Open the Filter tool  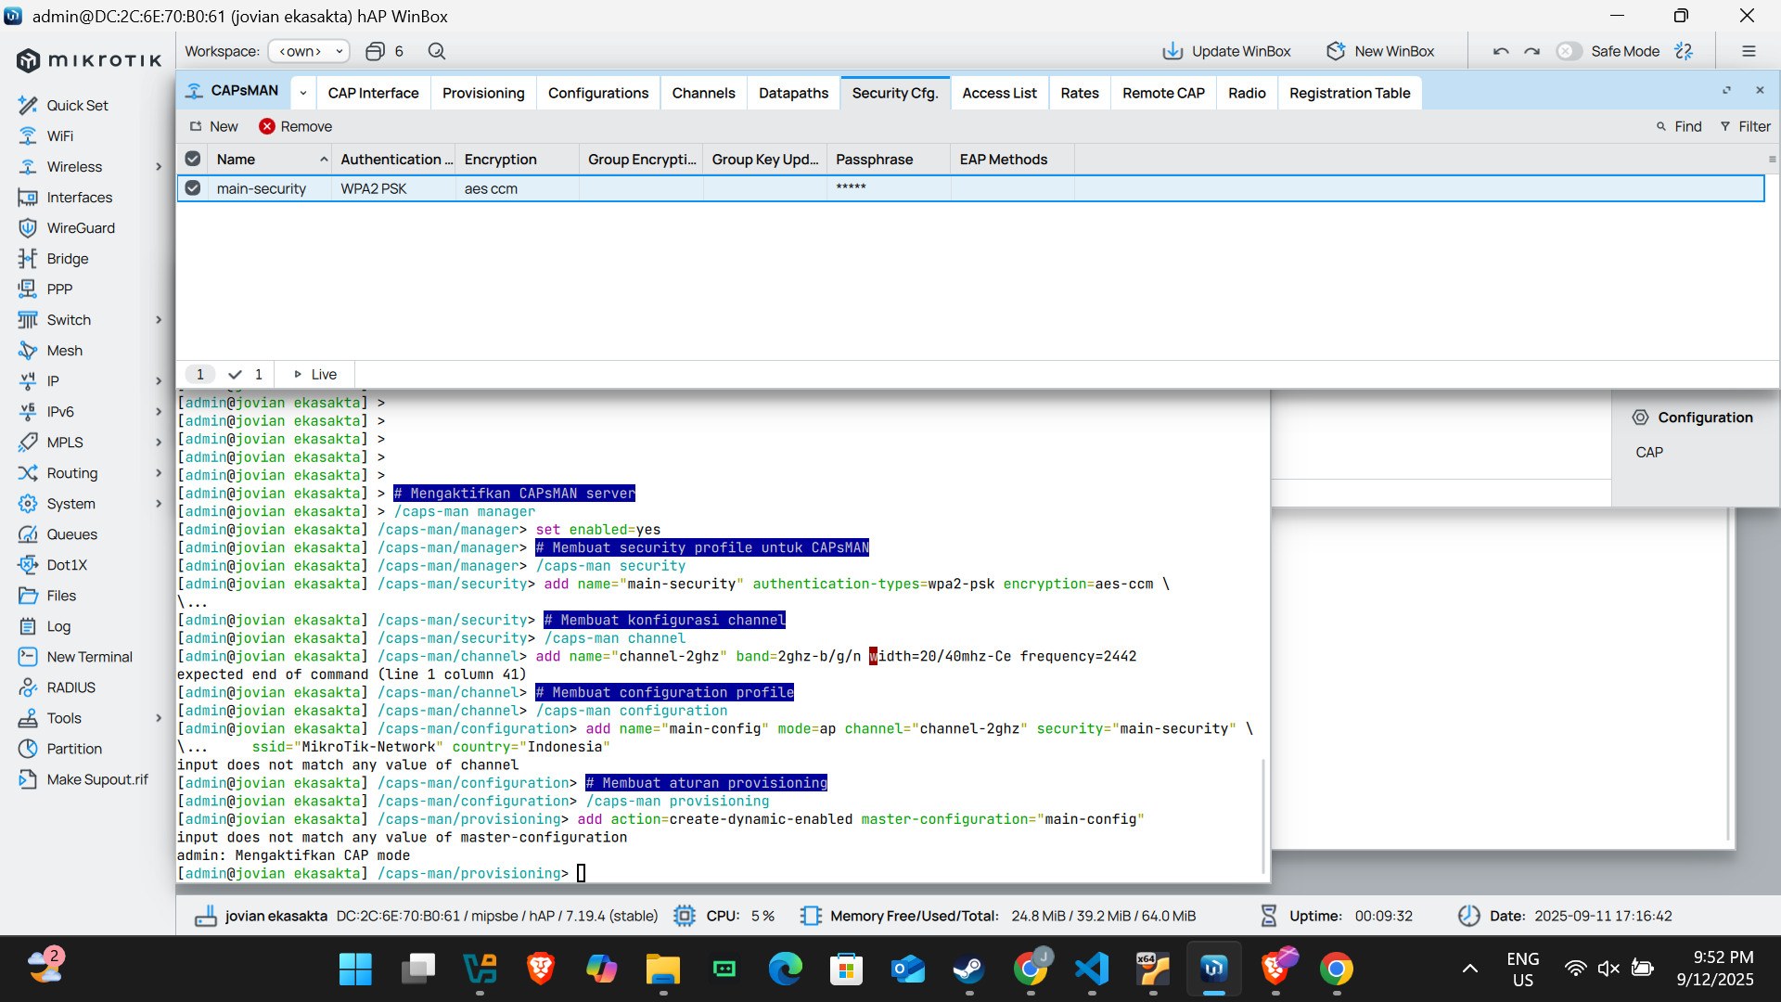pyautogui.click(x=1745, y=126)
